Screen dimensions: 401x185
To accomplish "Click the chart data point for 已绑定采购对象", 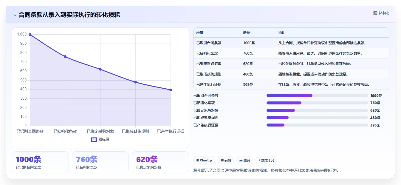I will (100, 69).
